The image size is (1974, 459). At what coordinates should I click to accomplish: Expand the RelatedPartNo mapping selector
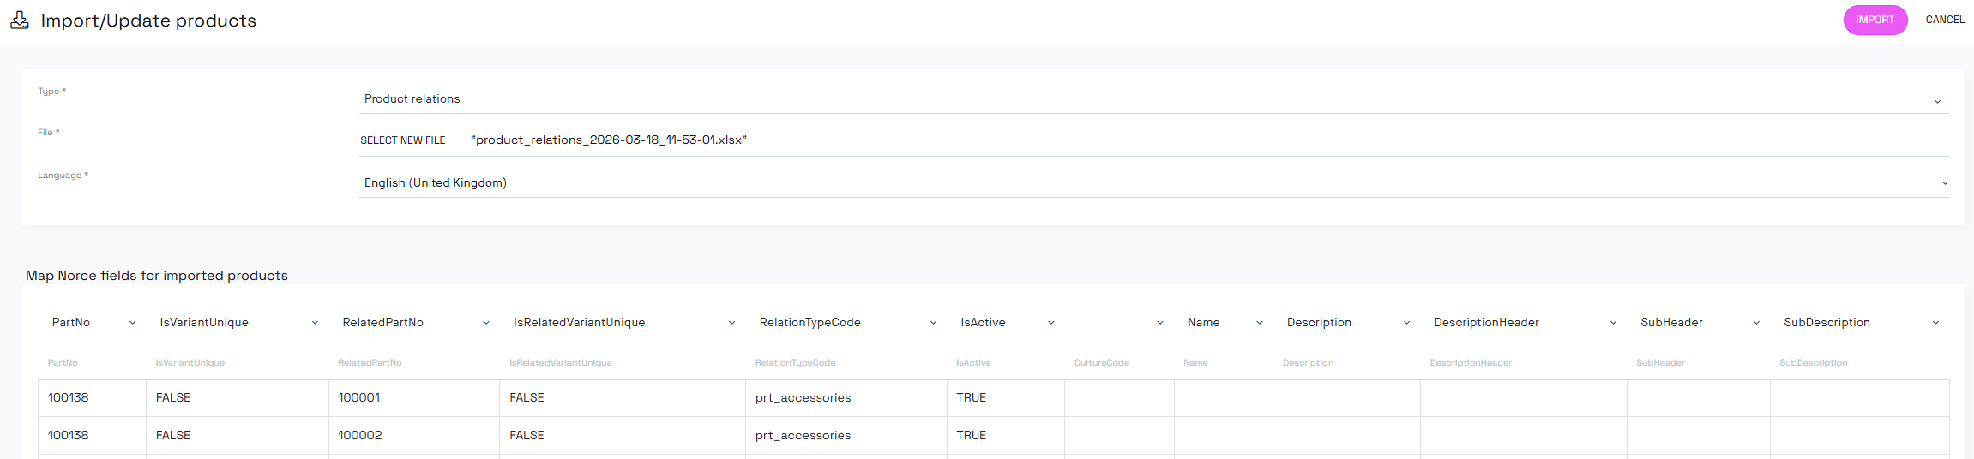tap(414, 323)
